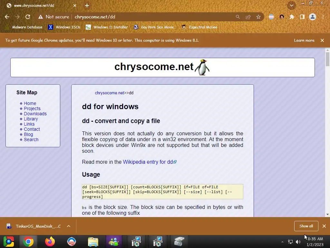Expand the TinkerOS download options chevron
Viewport: 330px width, 248px height.
69,226
